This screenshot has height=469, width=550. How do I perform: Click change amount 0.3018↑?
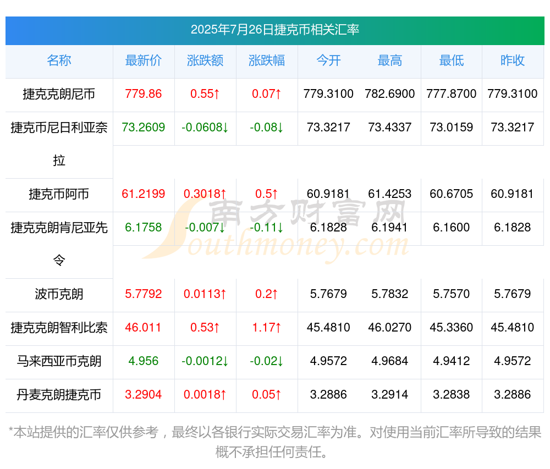(205, 194)
